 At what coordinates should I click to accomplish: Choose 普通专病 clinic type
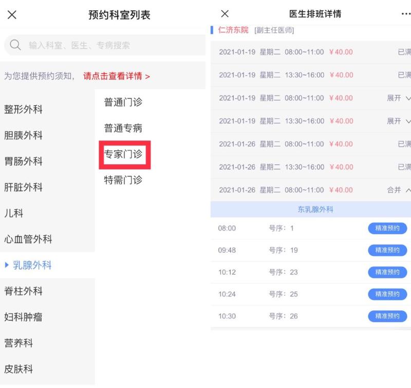pos(123,128)
